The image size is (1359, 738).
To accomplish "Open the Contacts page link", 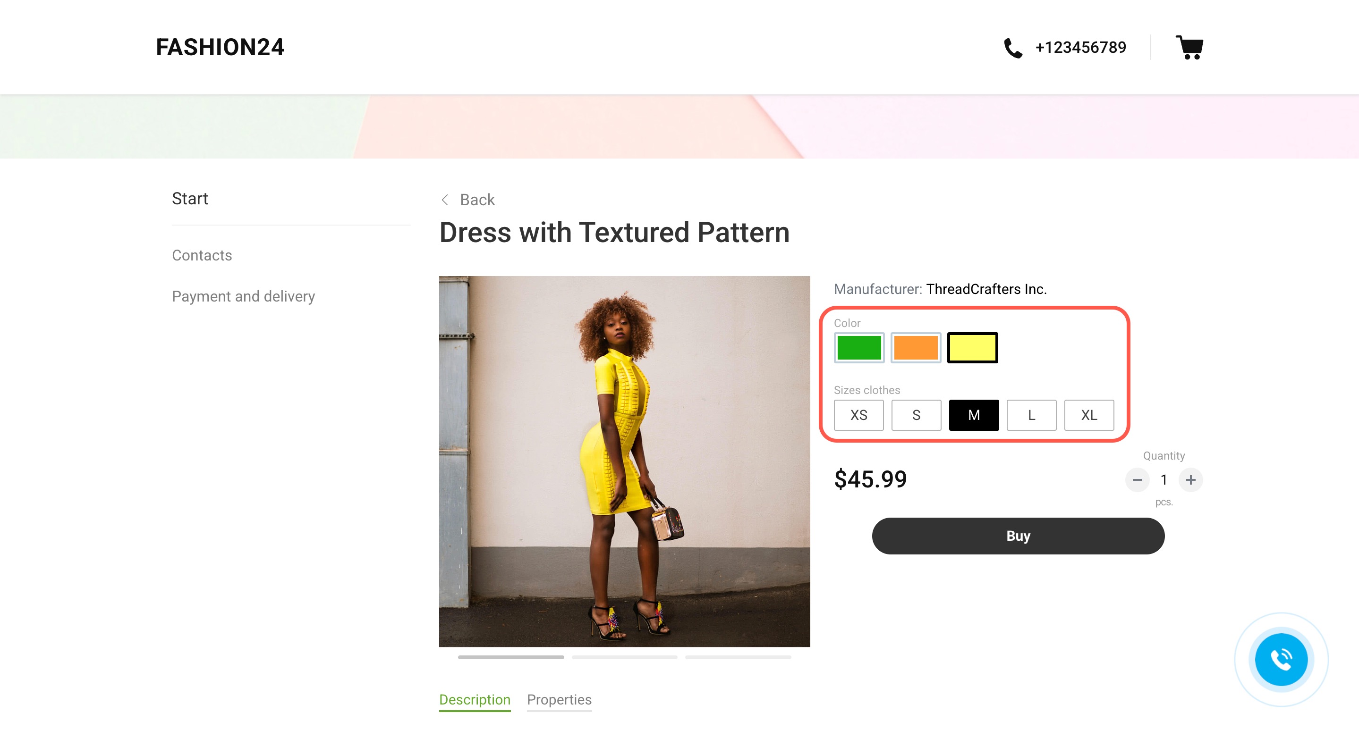I will tap(202, 255).
